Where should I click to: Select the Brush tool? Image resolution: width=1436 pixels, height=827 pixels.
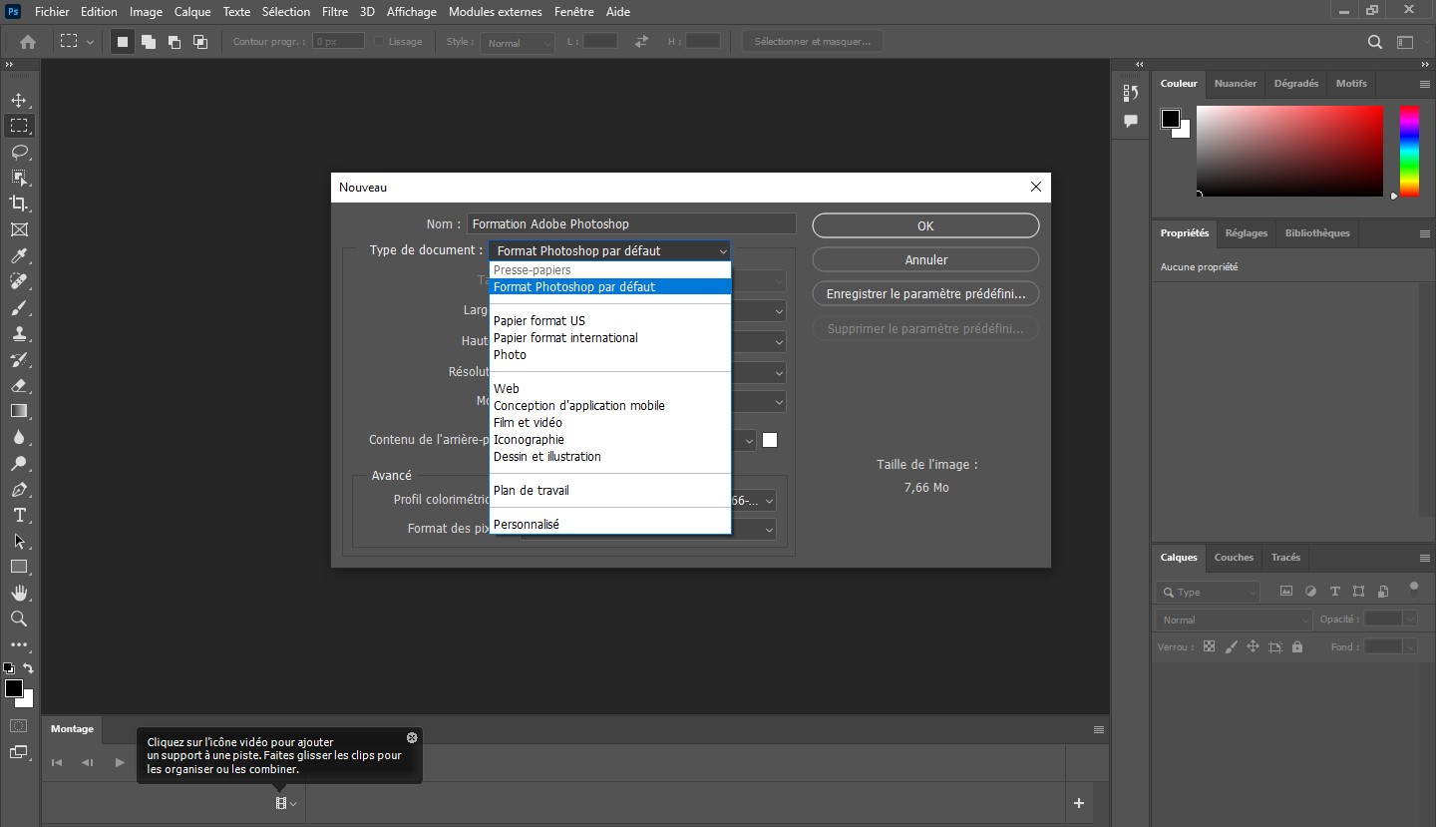[19, 307]
